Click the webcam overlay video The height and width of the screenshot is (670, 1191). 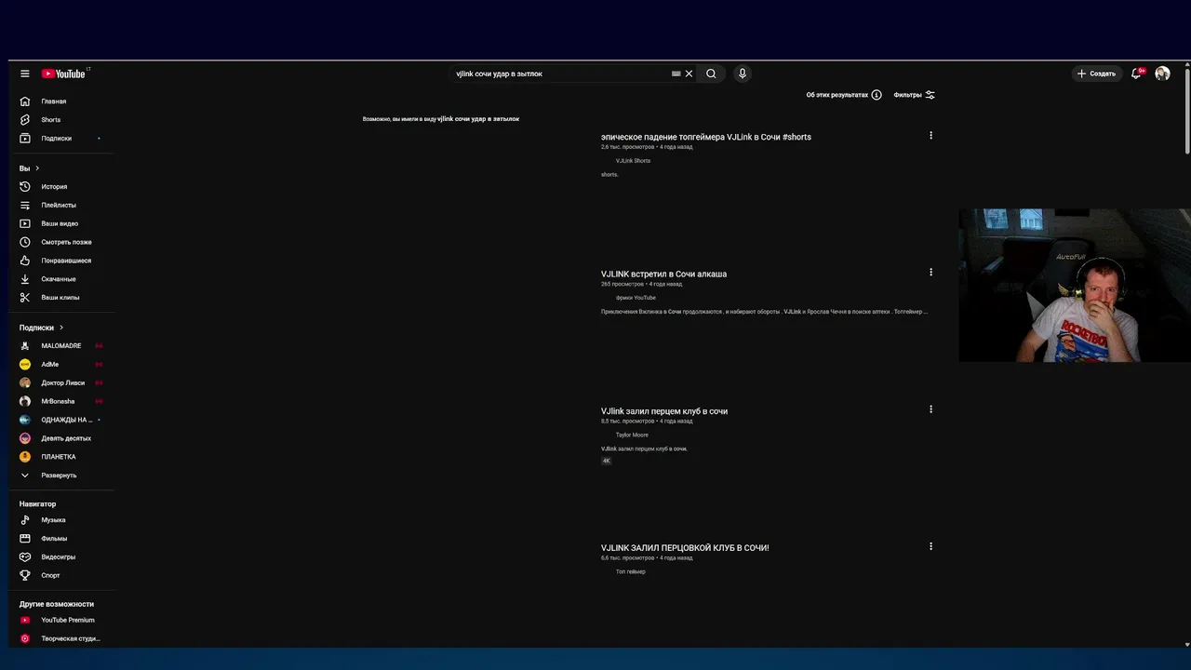pos(1075,285)
